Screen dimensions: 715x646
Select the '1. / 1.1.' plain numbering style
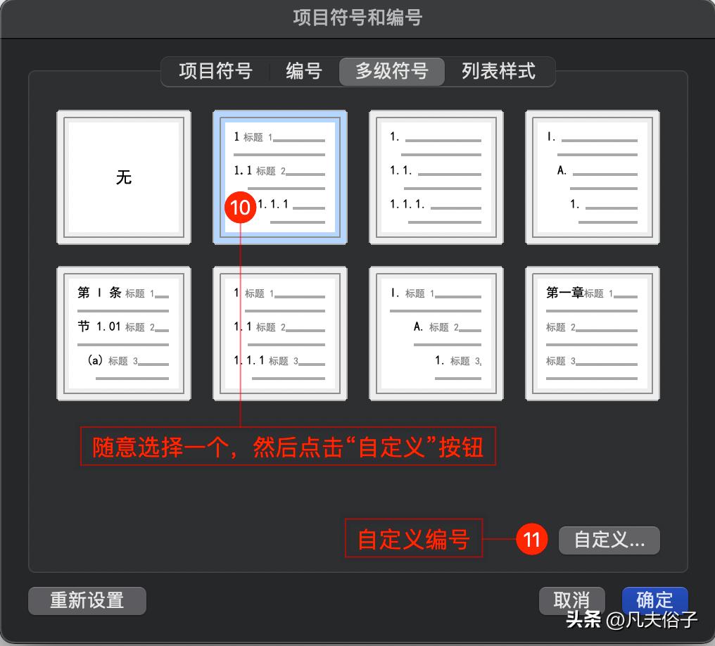(436, 177)
